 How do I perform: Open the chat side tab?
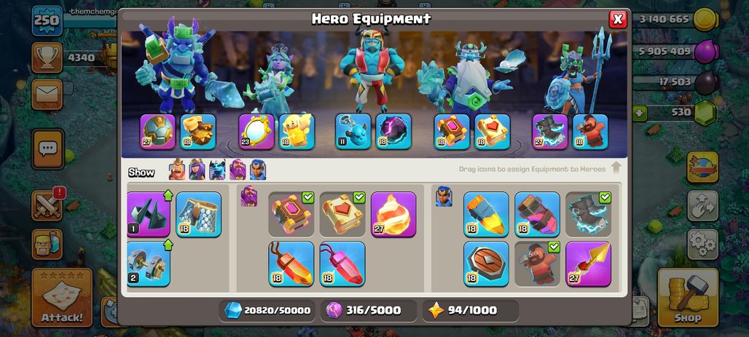coord(47,149)
